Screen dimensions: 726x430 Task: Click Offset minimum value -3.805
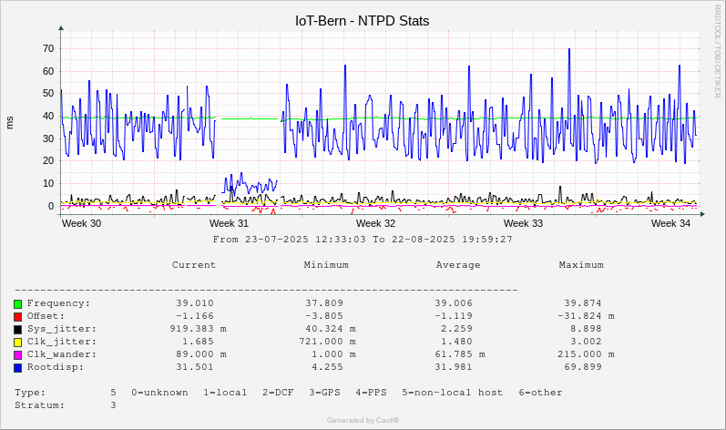tap(324, 316)
